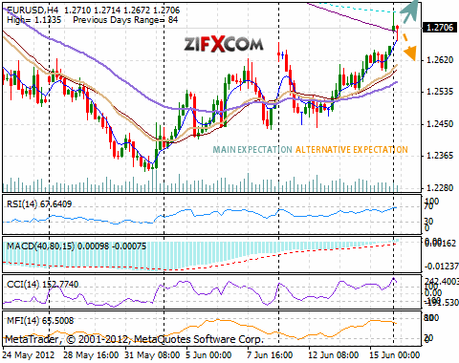459x363 pixels.
Task: Click the MACD scale value -0.01237
Action: [x=441, y=267]
